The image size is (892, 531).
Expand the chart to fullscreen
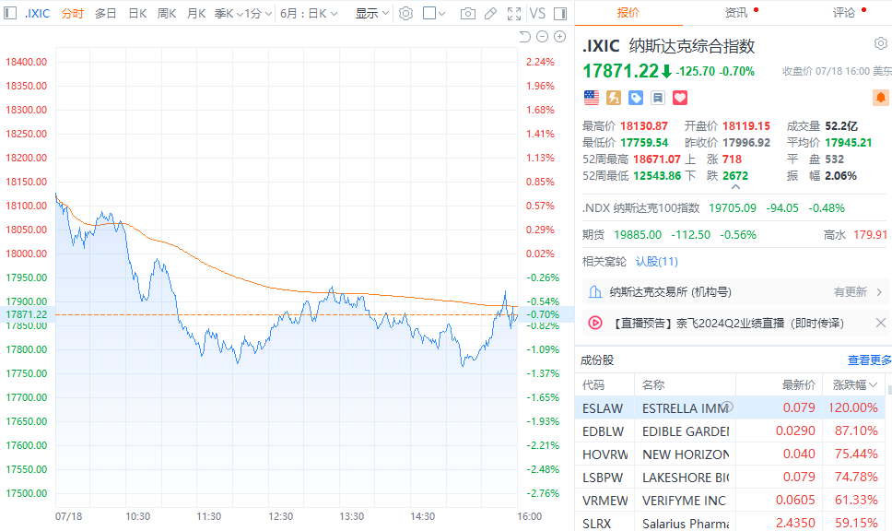click(x=513, y=13)
